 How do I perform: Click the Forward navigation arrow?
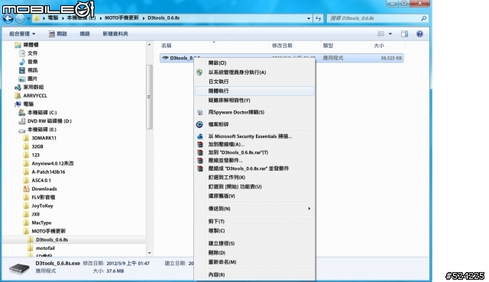click(20, 18)
